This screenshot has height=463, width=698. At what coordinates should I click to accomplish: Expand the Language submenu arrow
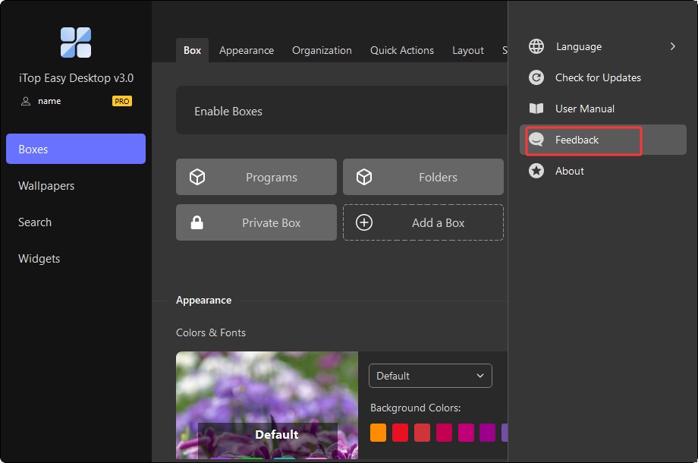point(673,46)
